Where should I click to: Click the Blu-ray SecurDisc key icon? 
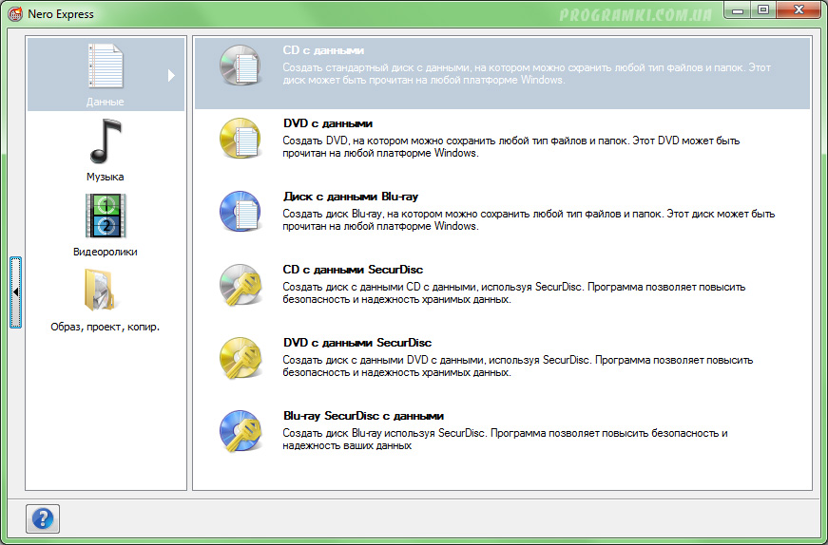(241, 430)
